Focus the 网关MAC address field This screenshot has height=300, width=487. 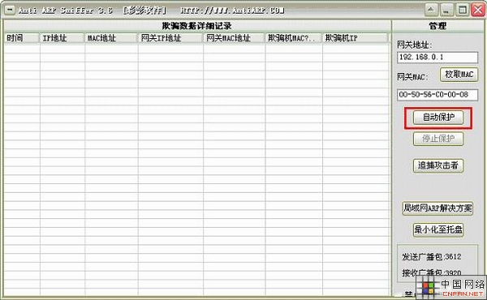pos(437,95)
